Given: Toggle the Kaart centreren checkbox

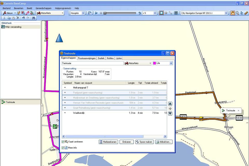Looking at the screenshot, I should [x=63, y=142].
